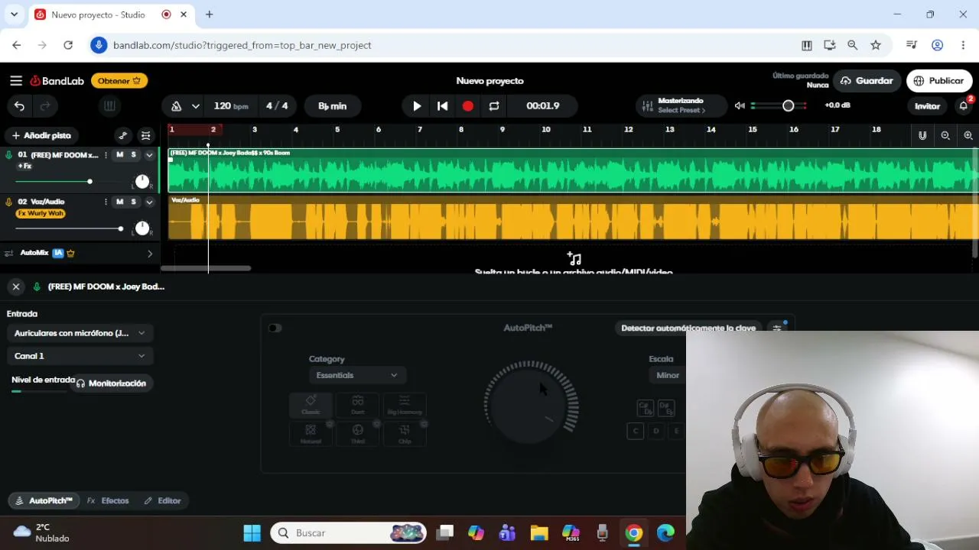Viewport: 979px width, 550px height.
Task: Open track 02 three-dot menu
Action: pyautogui.click(x=106, y=202)
